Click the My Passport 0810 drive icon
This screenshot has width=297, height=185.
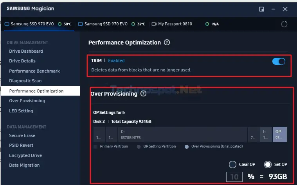pyautogui.click(x=154, y=24)
